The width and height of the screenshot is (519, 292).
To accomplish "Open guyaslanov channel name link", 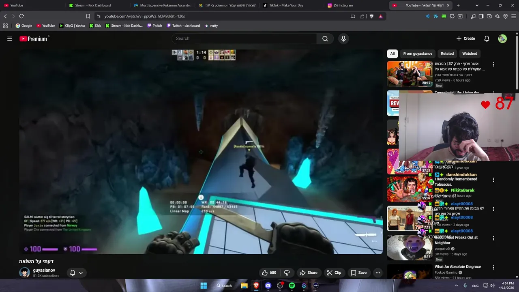I will [x=44, y=270].
